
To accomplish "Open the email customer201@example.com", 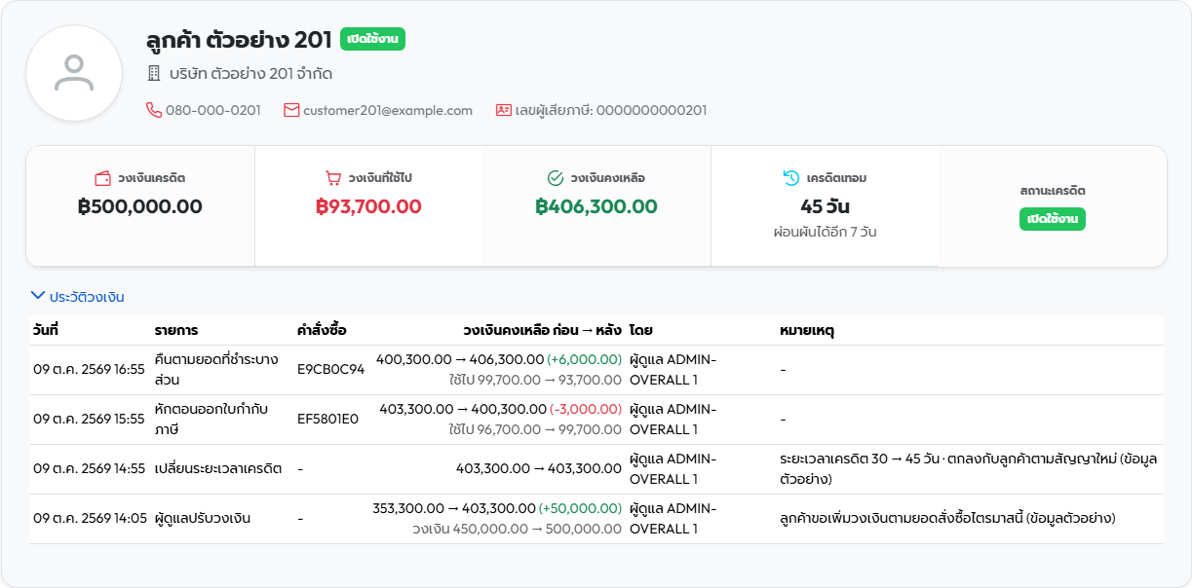I will (x=388, y=110).
